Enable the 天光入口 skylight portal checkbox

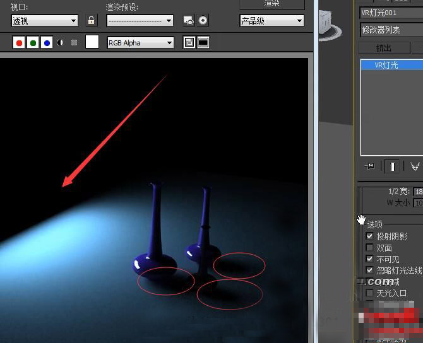point(369,293)
